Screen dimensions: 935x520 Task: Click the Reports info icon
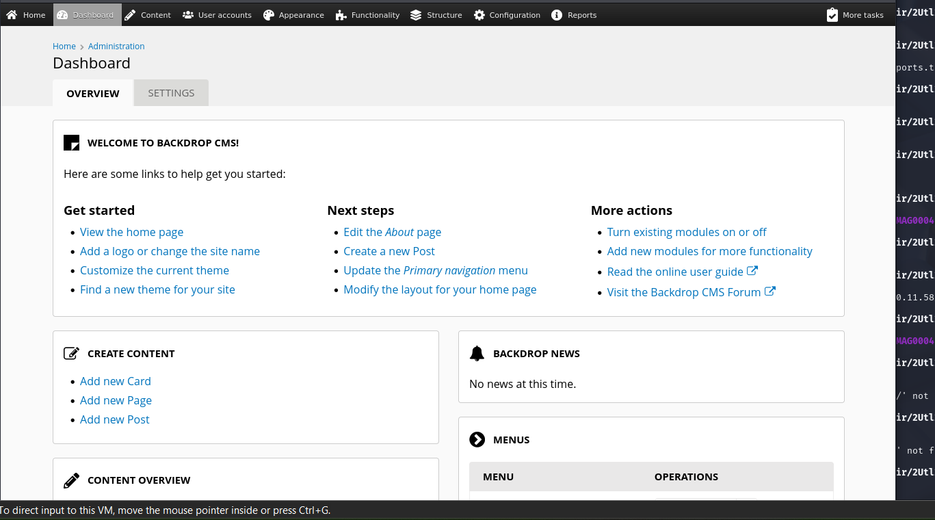557,15
